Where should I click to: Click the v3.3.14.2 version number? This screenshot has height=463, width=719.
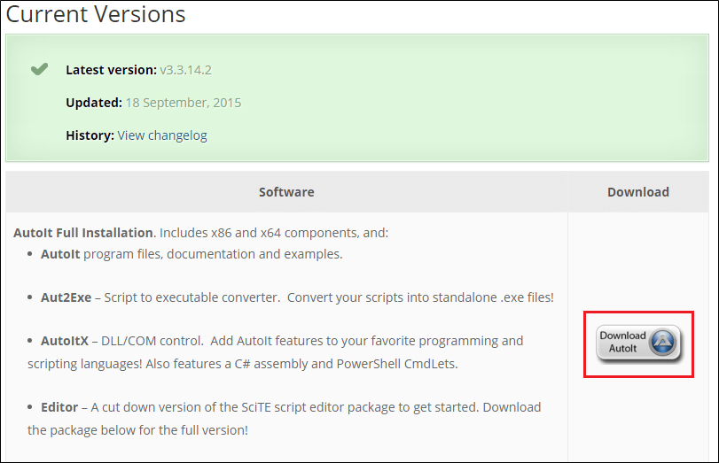[x=185, y=69]
